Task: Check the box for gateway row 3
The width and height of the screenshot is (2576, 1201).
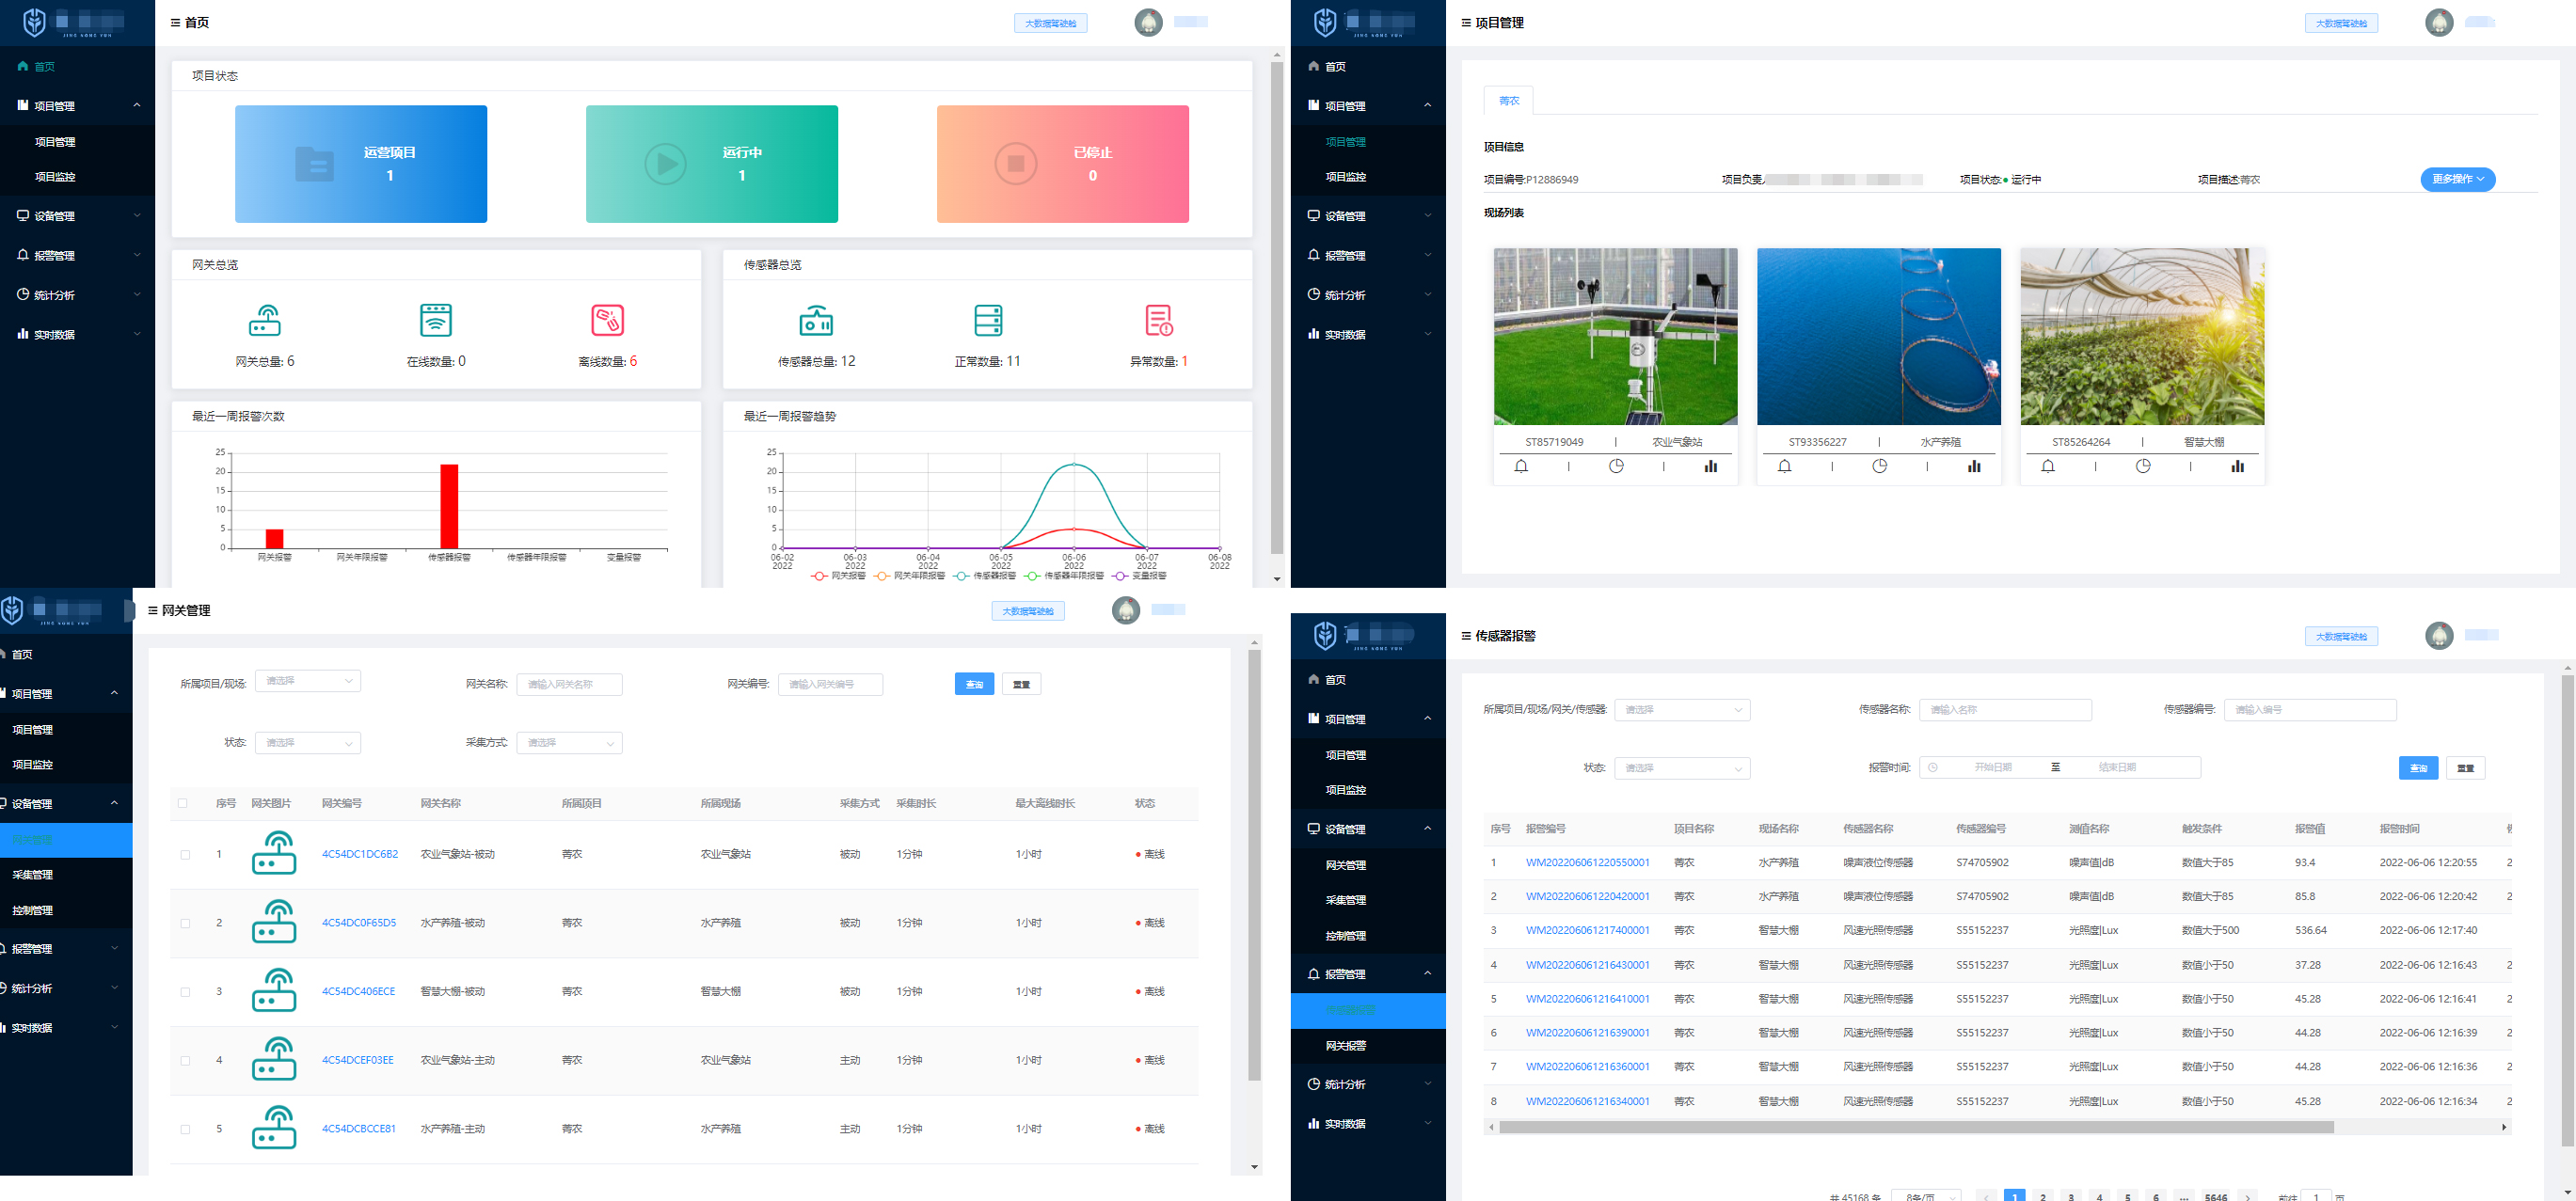Action: click(185, 992)
